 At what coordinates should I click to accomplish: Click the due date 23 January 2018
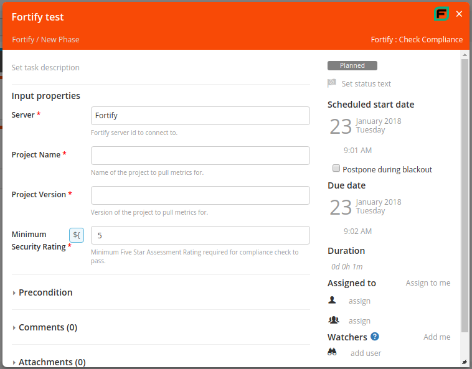pos(366,207)
